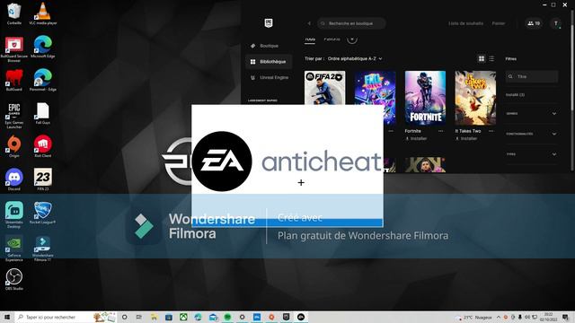Open the T profile avatar menu
The width and height of the screenshot is (575, 323).
pos(556,23)
